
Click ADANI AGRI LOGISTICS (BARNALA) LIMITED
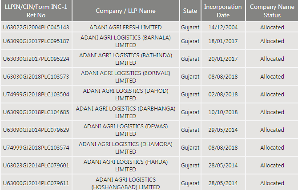125,41
